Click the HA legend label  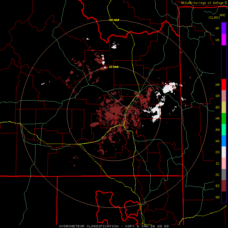click(x=217, y=85)
